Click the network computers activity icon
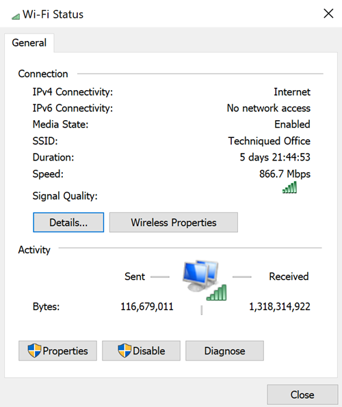Screen dimensions: 342x407 (x=200, y=276)
